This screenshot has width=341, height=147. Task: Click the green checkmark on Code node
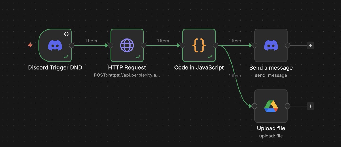[x=210, y=57]
